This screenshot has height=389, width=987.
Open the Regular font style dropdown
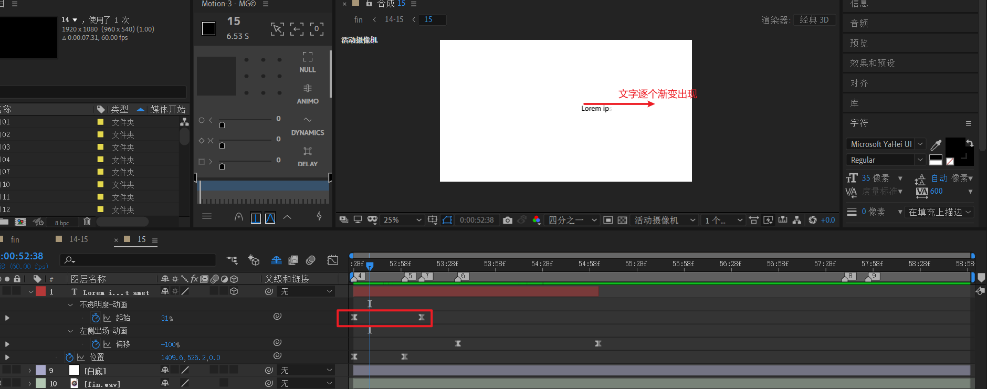[886, 160]
